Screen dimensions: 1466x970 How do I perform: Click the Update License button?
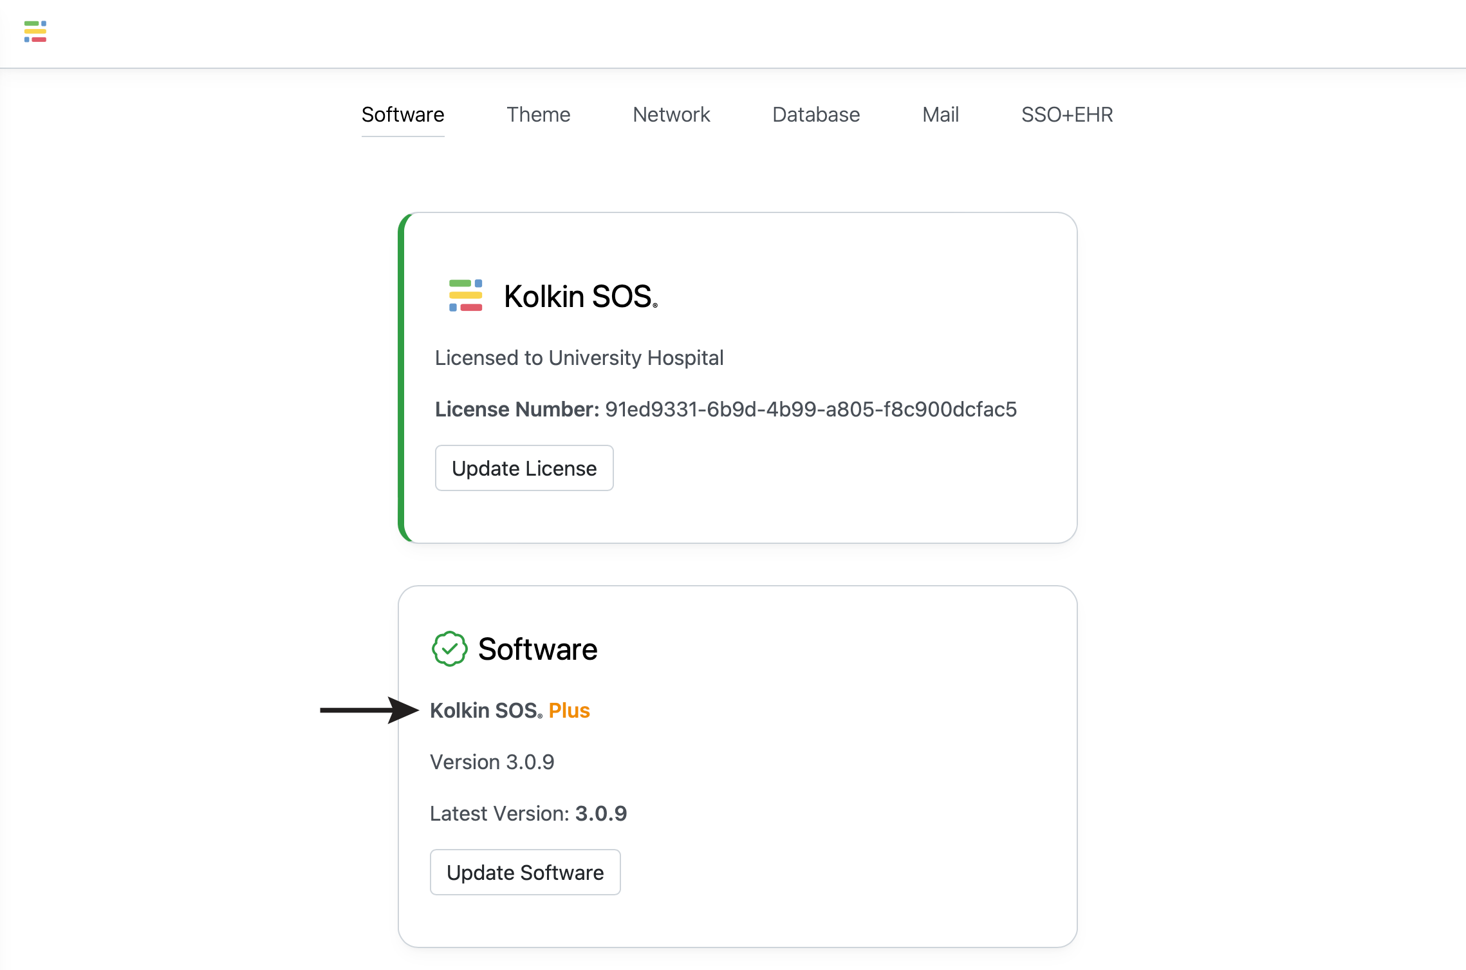coord(524,468)
